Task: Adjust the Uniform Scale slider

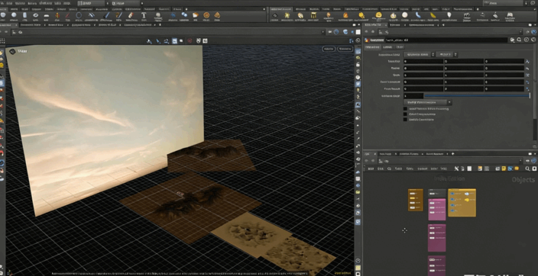Action: pyautogui.click(x=478, y=96)
